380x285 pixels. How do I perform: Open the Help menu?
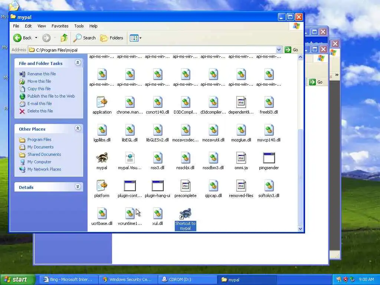93,26
